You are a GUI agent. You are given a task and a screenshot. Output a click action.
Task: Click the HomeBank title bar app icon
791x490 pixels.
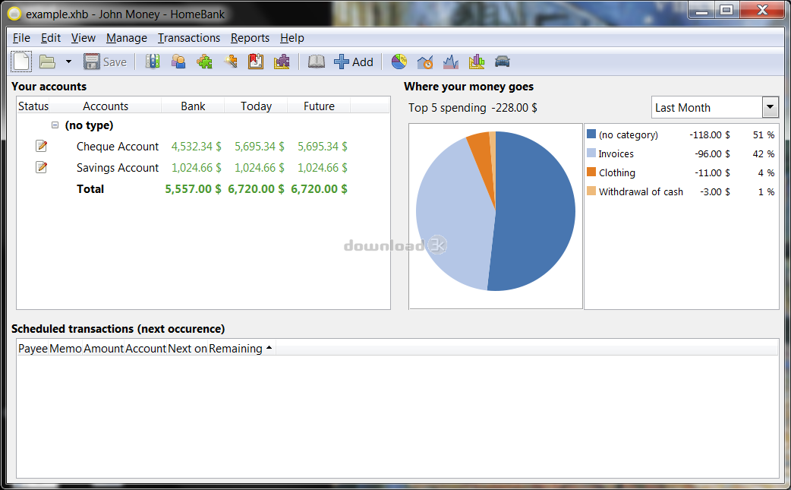pos(14,14)
